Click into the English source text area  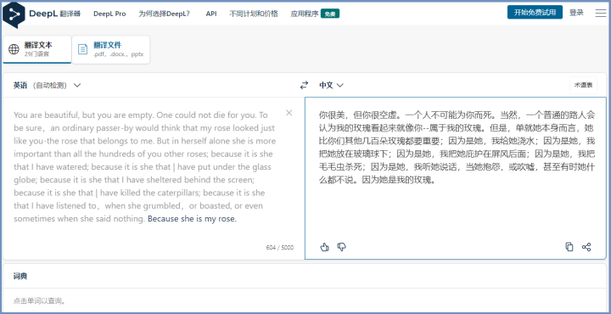154,178
